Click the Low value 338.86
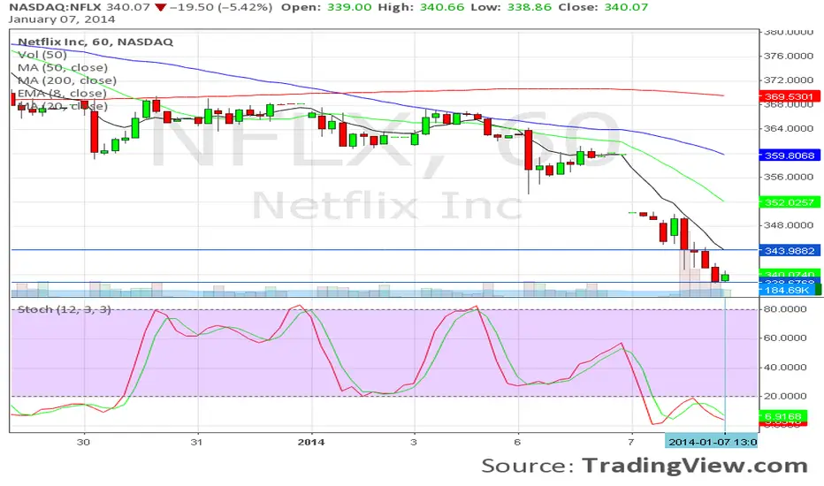The width and height of the screenshot is (824, 486). click(529, 7)
